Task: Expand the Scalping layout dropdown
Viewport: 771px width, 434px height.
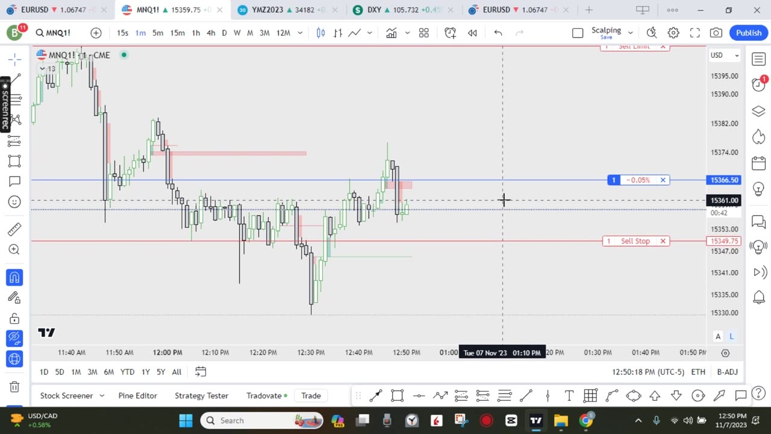Action: tap(631, 33)
